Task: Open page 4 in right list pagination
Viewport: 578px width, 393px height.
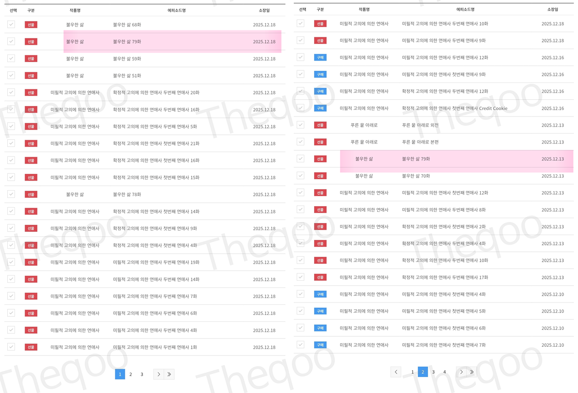Action: pyautogui.click(x=445, y=372)
